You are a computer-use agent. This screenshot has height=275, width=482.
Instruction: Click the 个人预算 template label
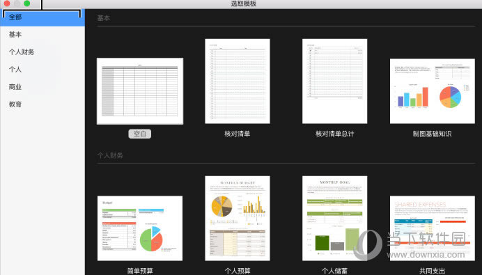(x=238, y=271)
